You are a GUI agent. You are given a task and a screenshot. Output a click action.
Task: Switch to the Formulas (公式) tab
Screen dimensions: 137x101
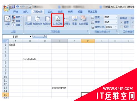[x=50, y=12]
